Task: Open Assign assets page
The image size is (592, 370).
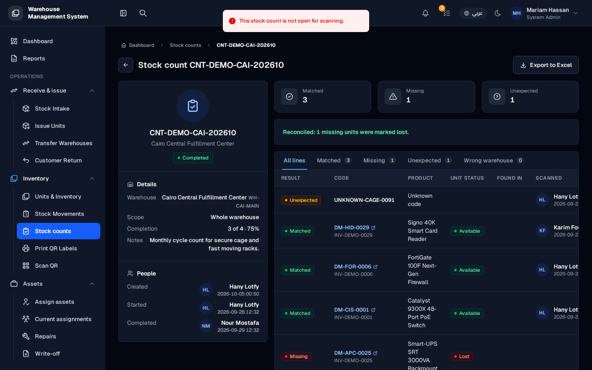Action: (58, 302)
